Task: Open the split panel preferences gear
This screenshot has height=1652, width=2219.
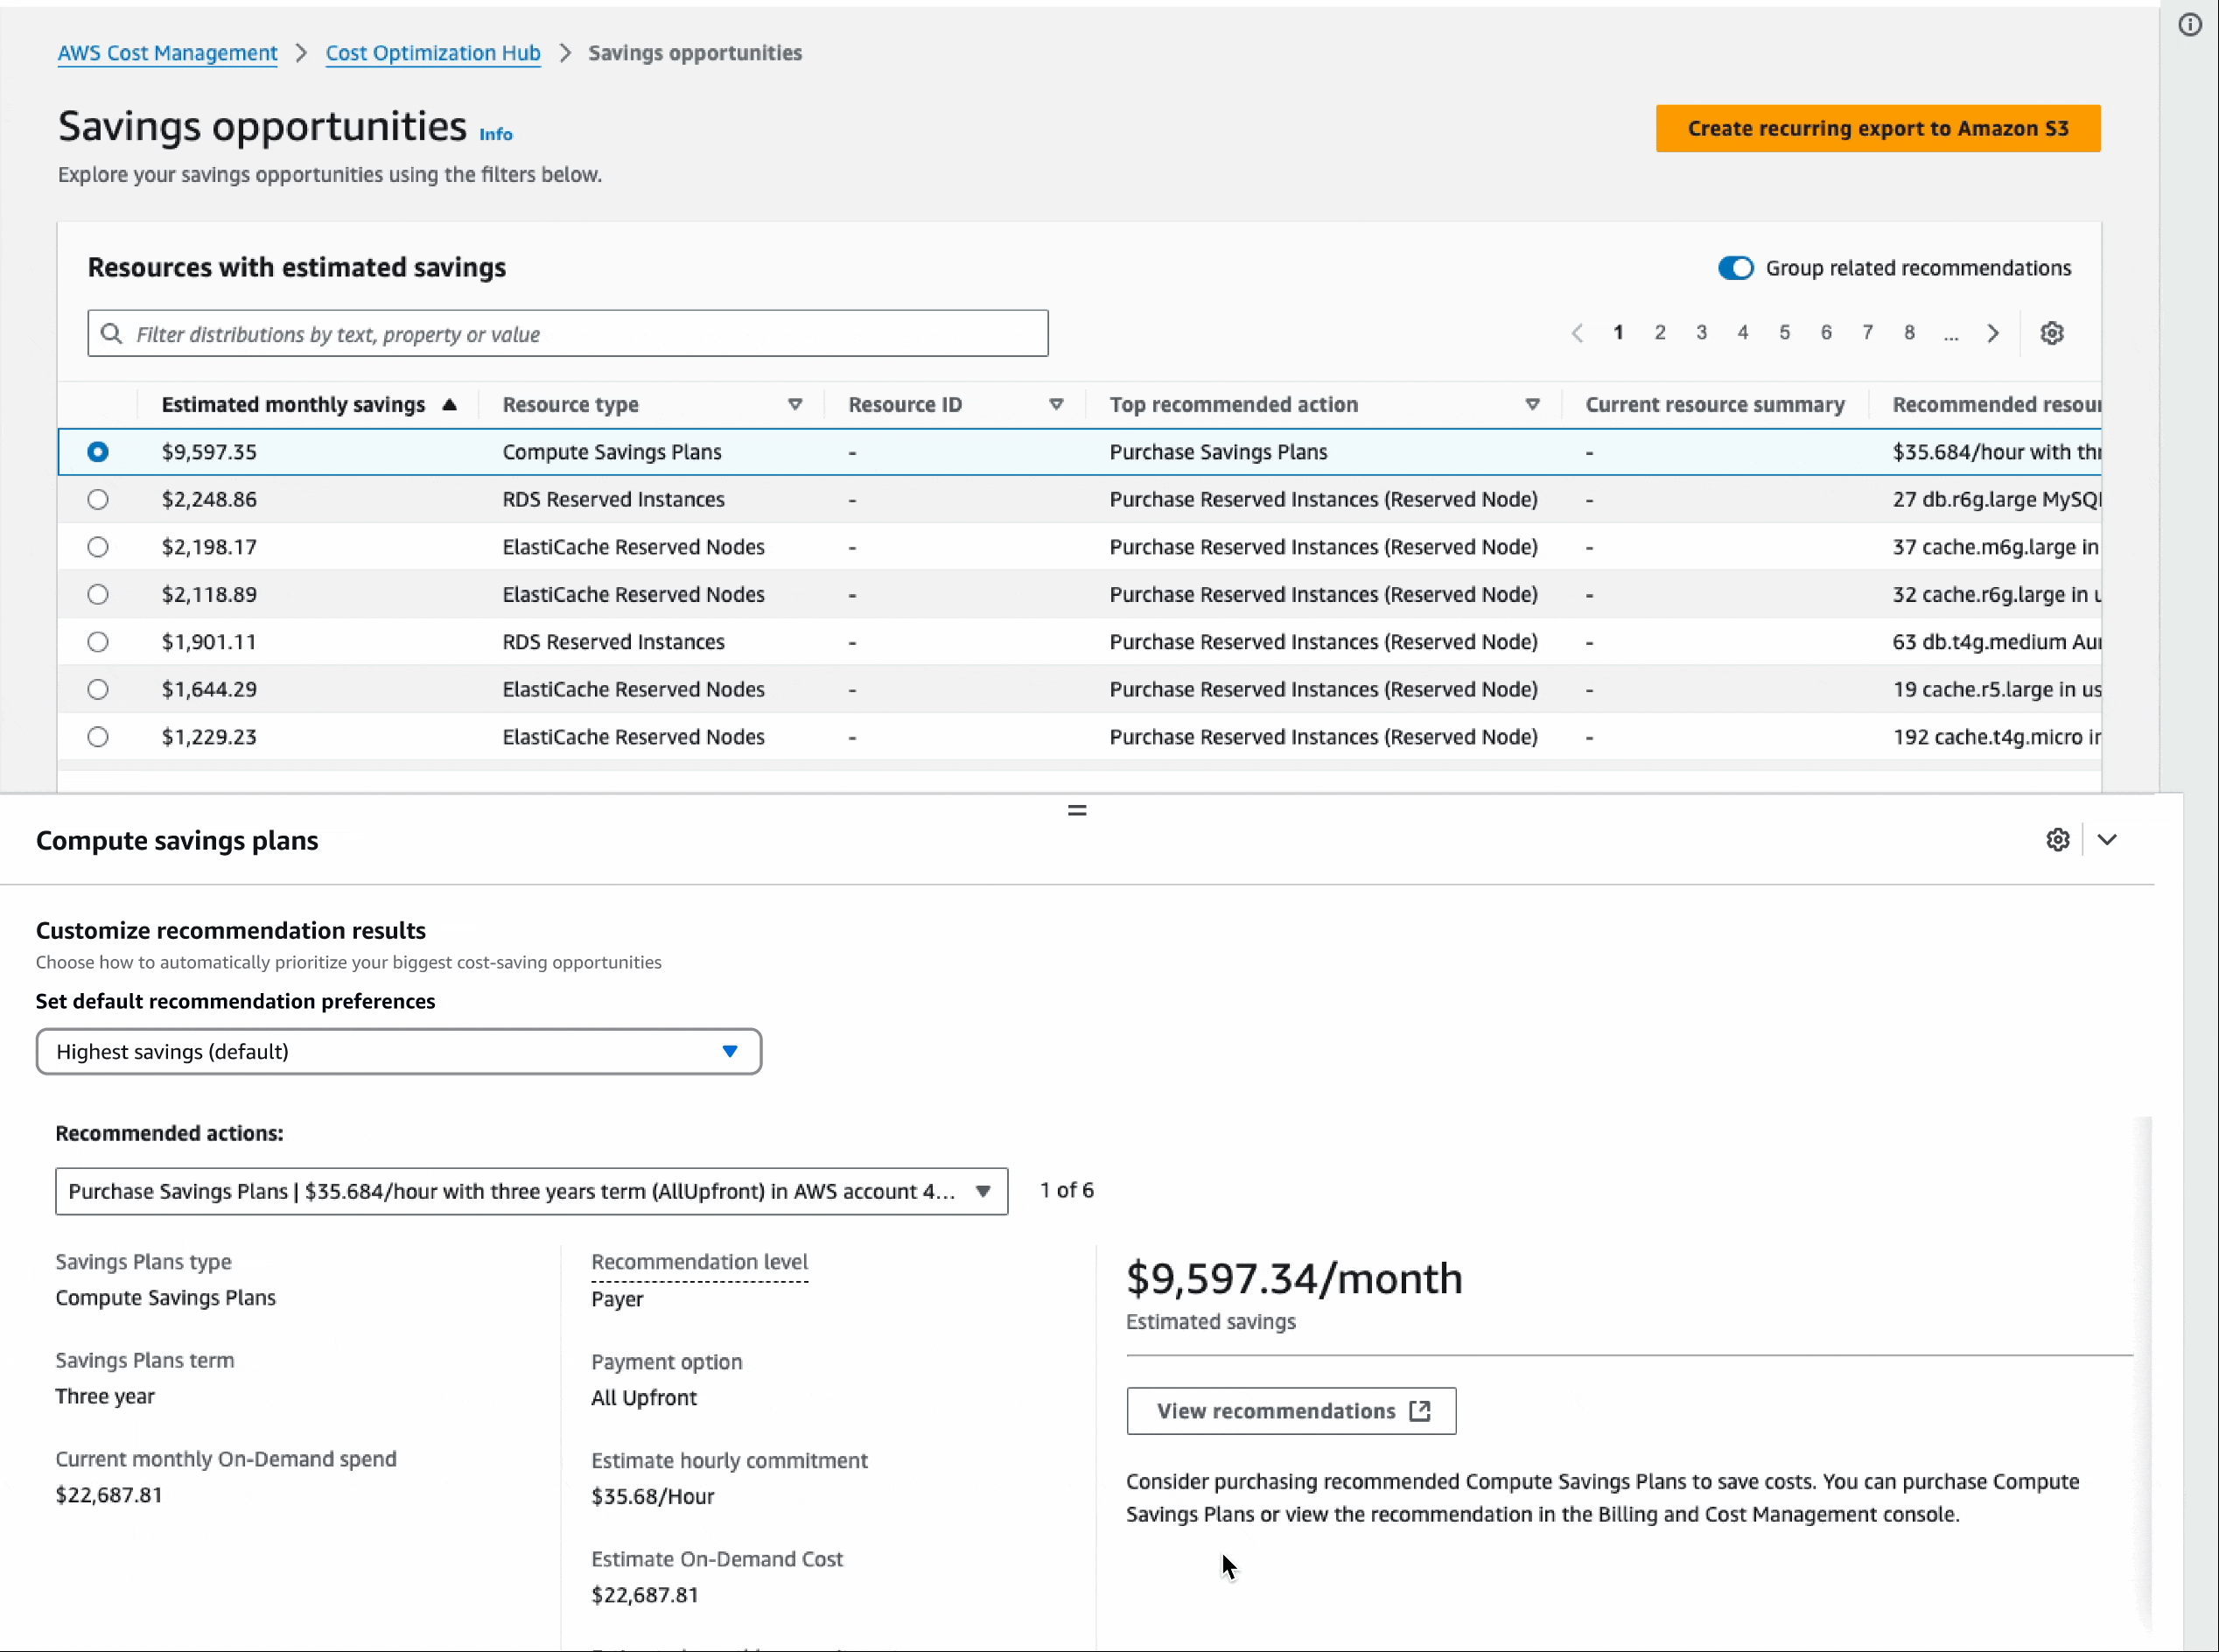Action: point(2057,840)
